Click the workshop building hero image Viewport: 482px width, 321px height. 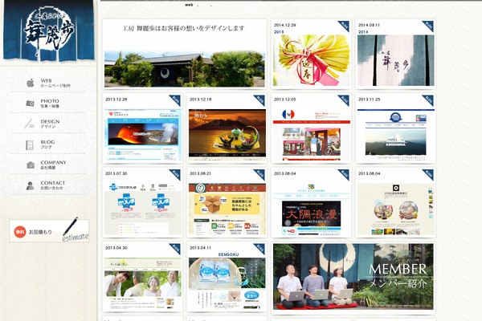(185, 69)
